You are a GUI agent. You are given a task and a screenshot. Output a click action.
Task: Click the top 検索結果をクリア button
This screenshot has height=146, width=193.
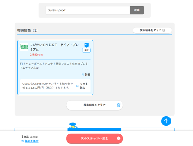(x=152, y=30)
